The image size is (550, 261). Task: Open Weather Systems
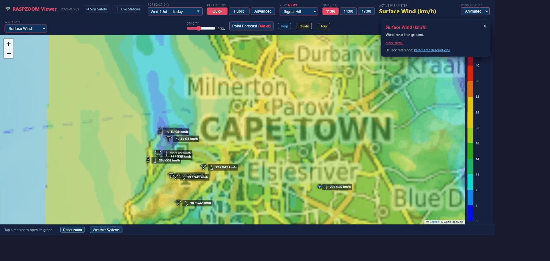(x=106, y=230)
